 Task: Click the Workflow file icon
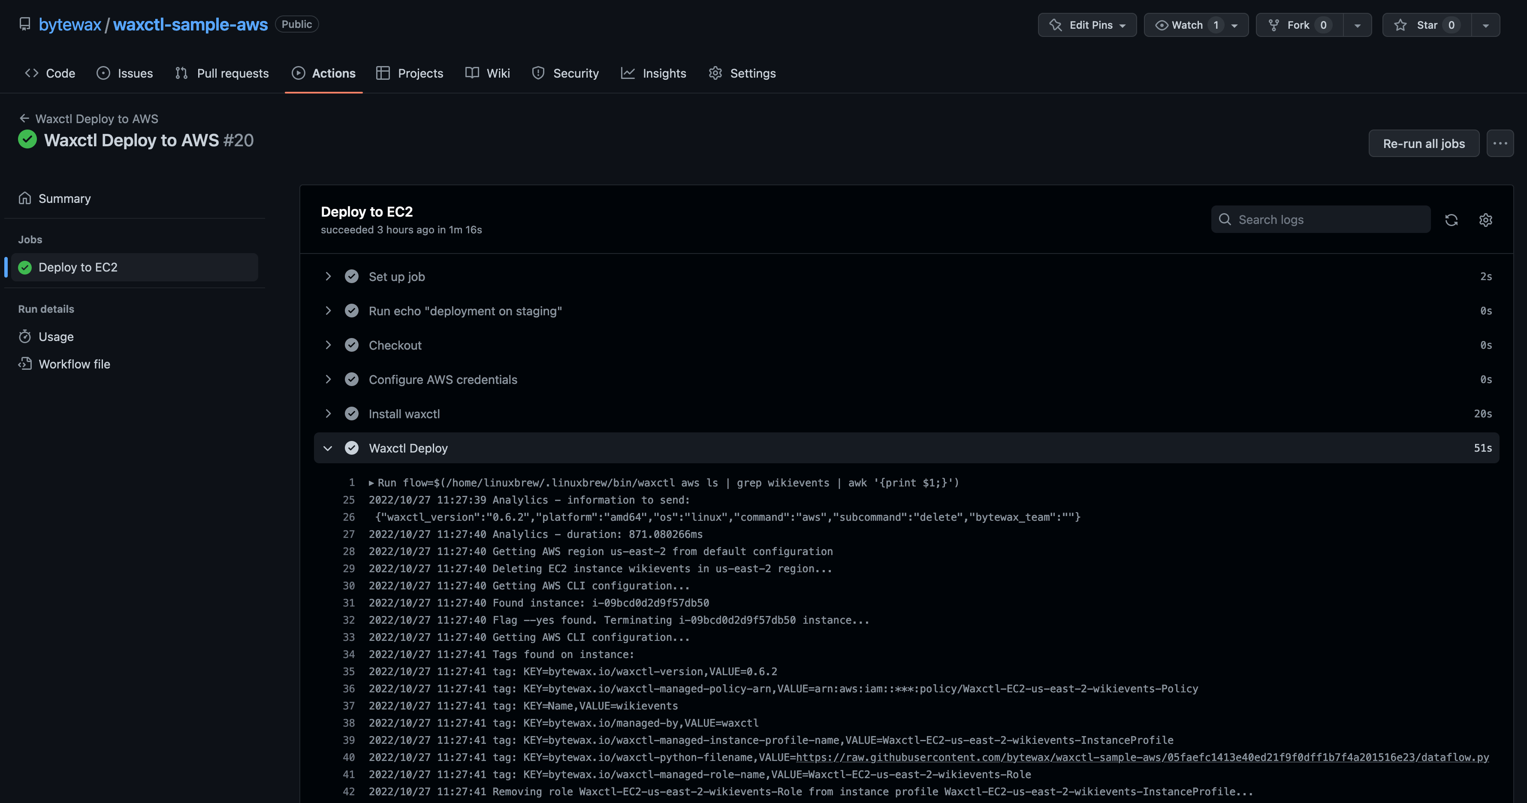click(x=25, y=364)
